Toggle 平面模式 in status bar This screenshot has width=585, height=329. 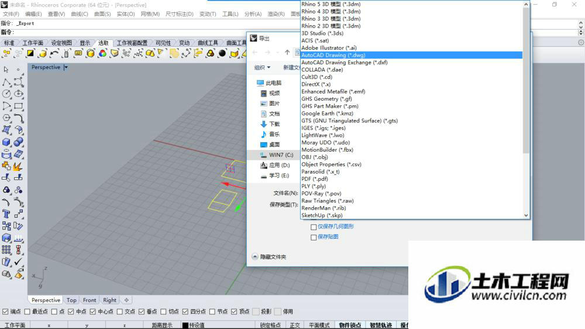[x=319, y=325]
